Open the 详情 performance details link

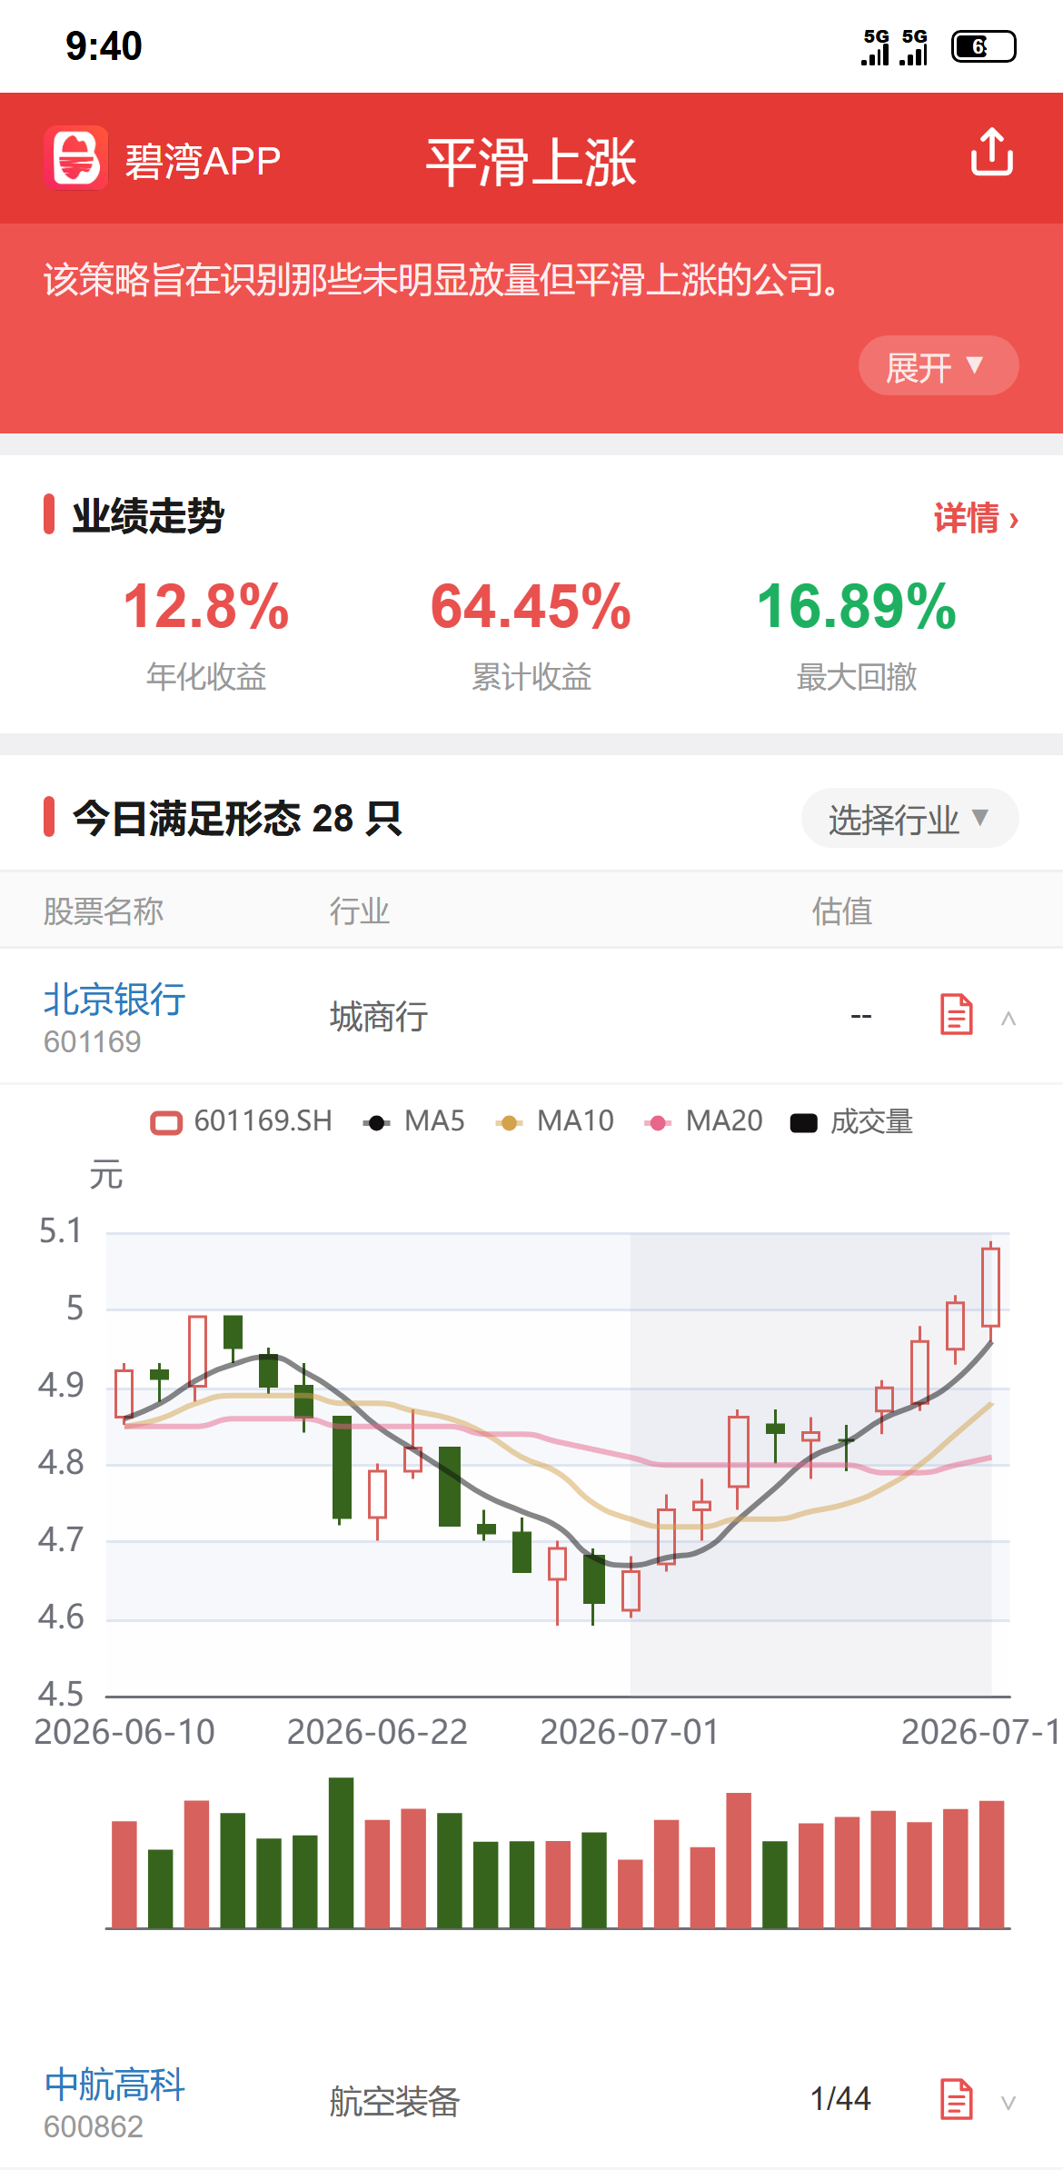(x=976, y=518)
